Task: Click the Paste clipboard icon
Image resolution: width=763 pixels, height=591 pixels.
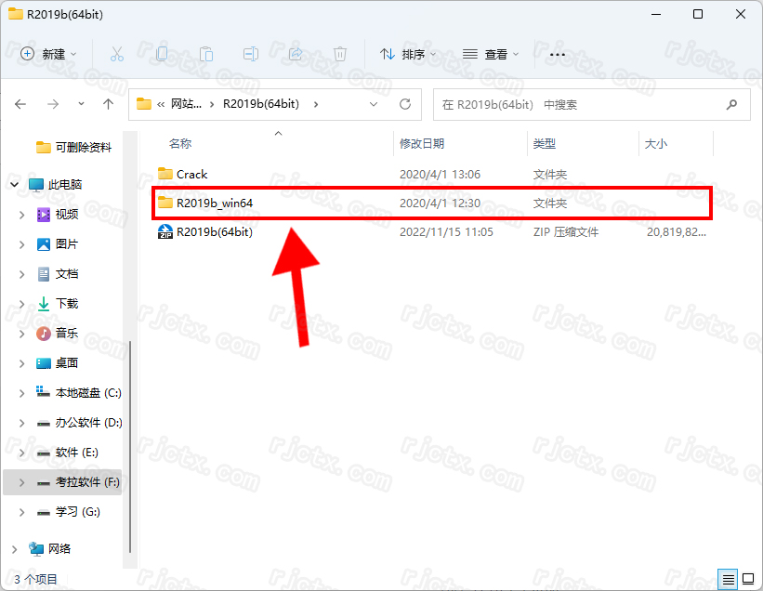Action: point(206,55)
